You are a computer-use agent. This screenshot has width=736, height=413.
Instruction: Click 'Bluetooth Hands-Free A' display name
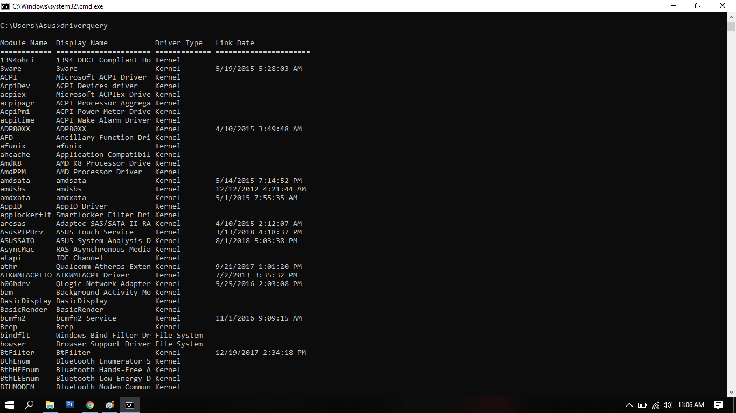coord(103,370)
